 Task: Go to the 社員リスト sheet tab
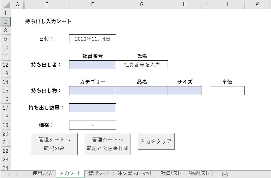tap(171, 173)
